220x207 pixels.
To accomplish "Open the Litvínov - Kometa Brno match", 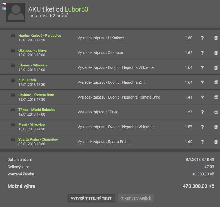I will click(x=36, y=95).
